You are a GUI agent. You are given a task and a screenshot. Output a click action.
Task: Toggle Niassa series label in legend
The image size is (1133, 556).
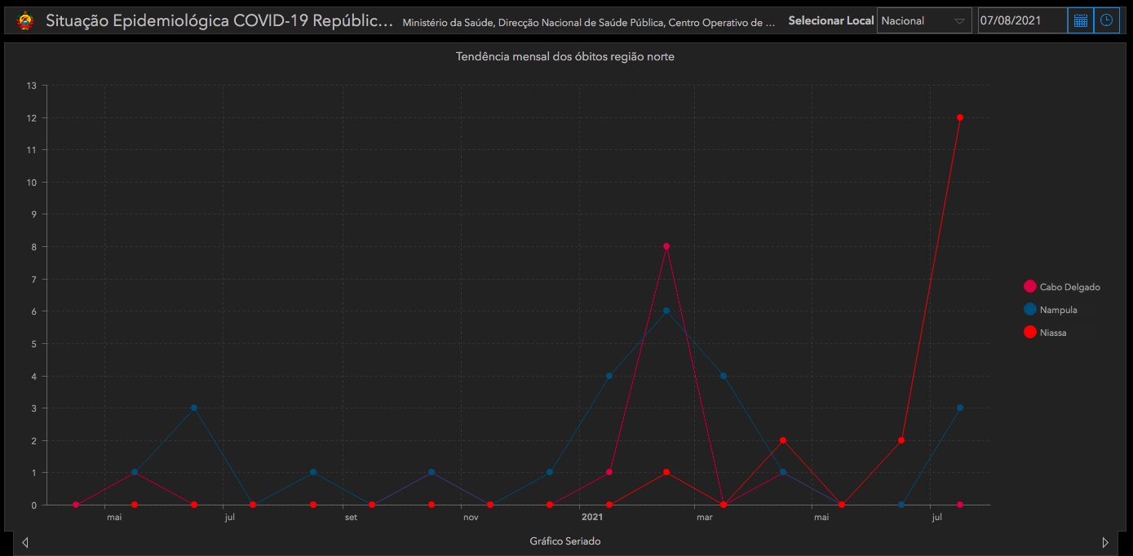1053,333
